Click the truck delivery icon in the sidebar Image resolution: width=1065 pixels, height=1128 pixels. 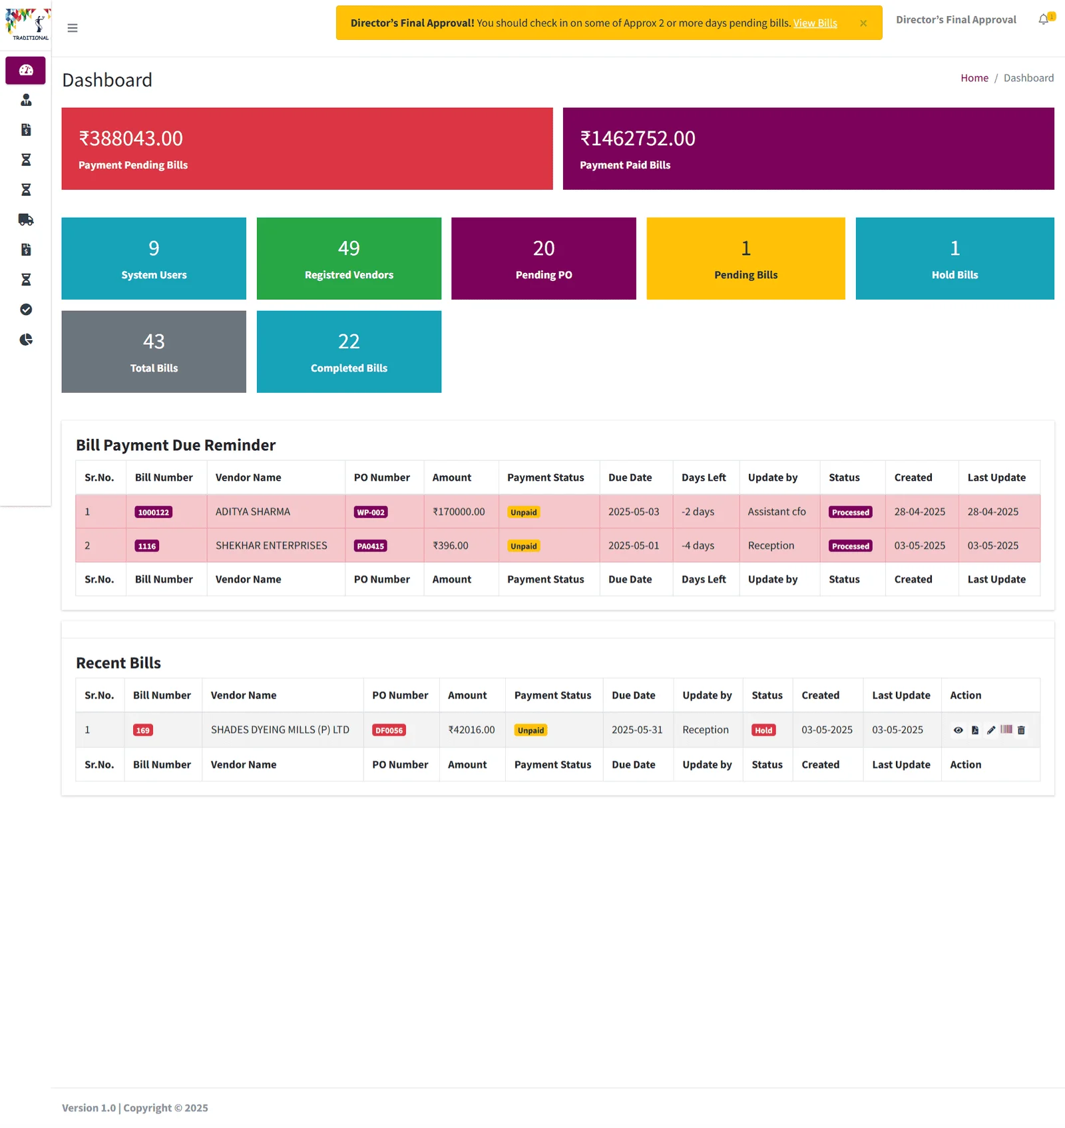point(25,220)
